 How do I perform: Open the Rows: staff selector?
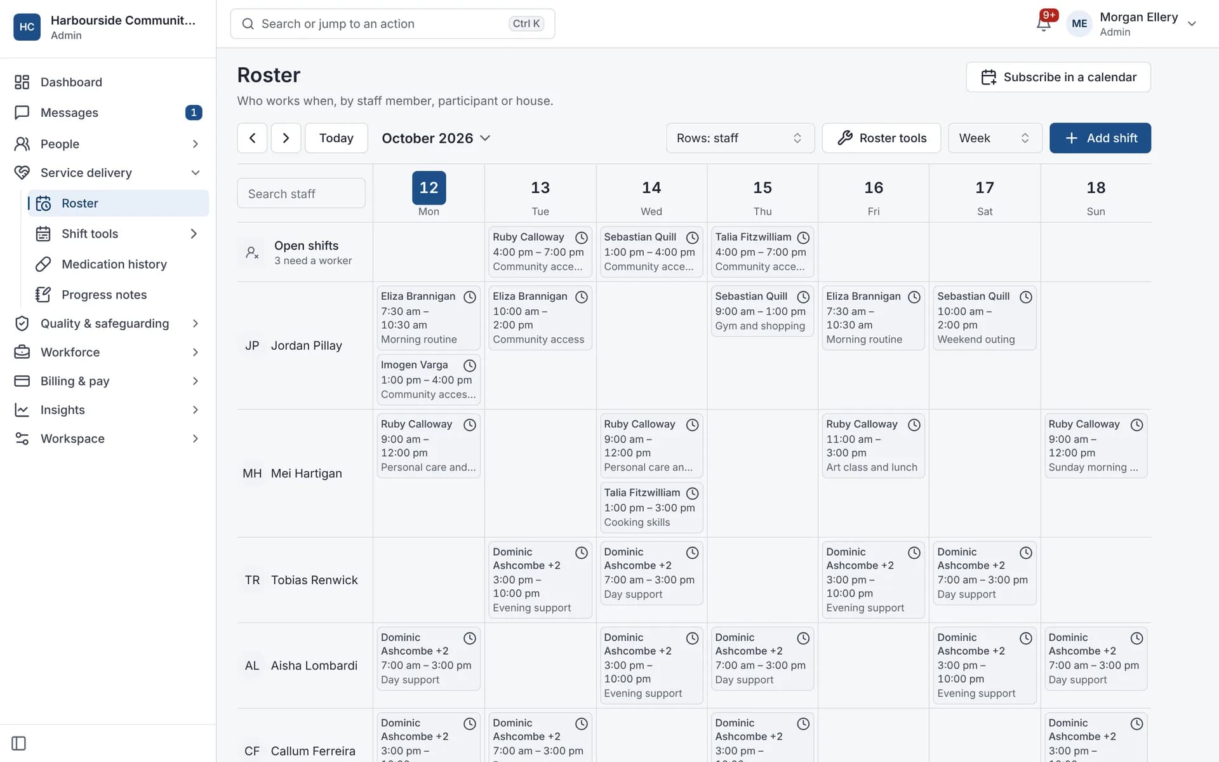point(740,138)
